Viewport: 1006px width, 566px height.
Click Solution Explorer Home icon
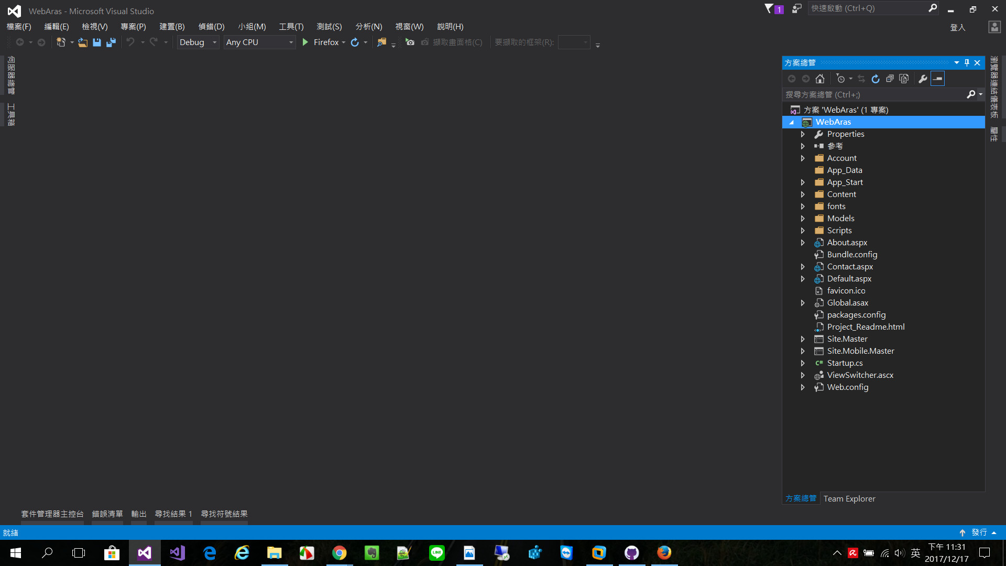click(x=820, y=79)
